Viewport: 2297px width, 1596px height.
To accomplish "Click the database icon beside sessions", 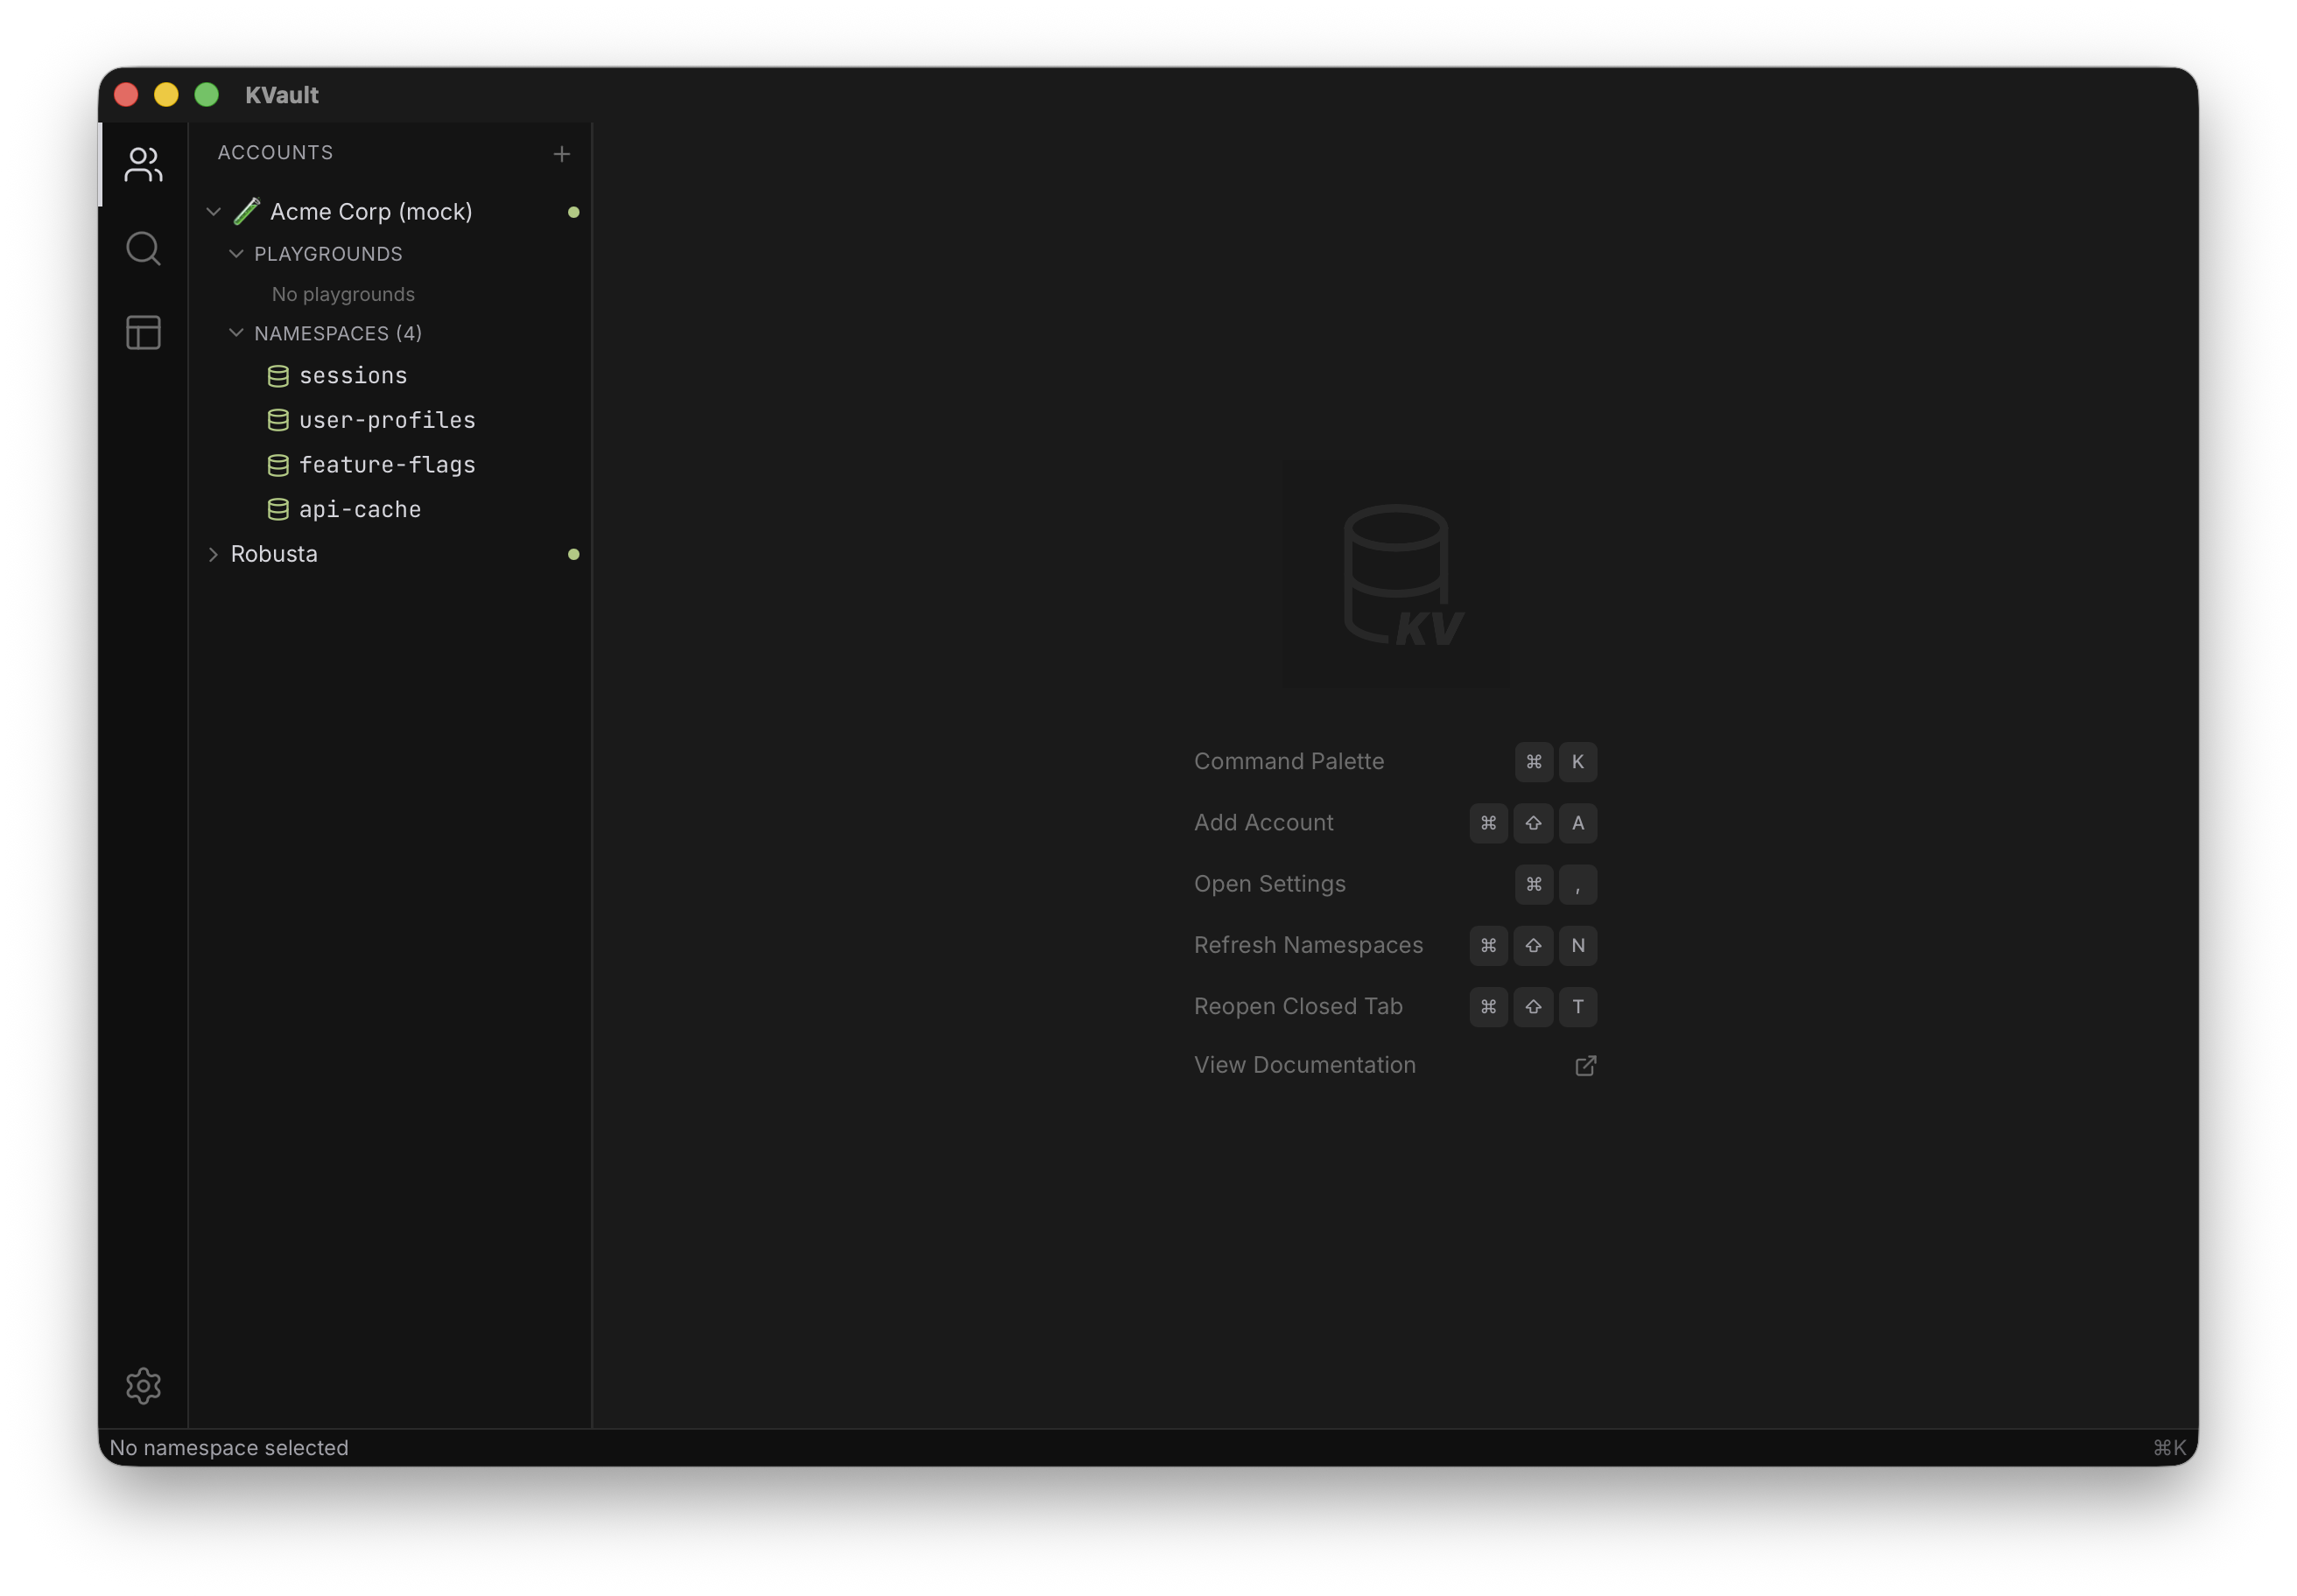I will [277, 376].
